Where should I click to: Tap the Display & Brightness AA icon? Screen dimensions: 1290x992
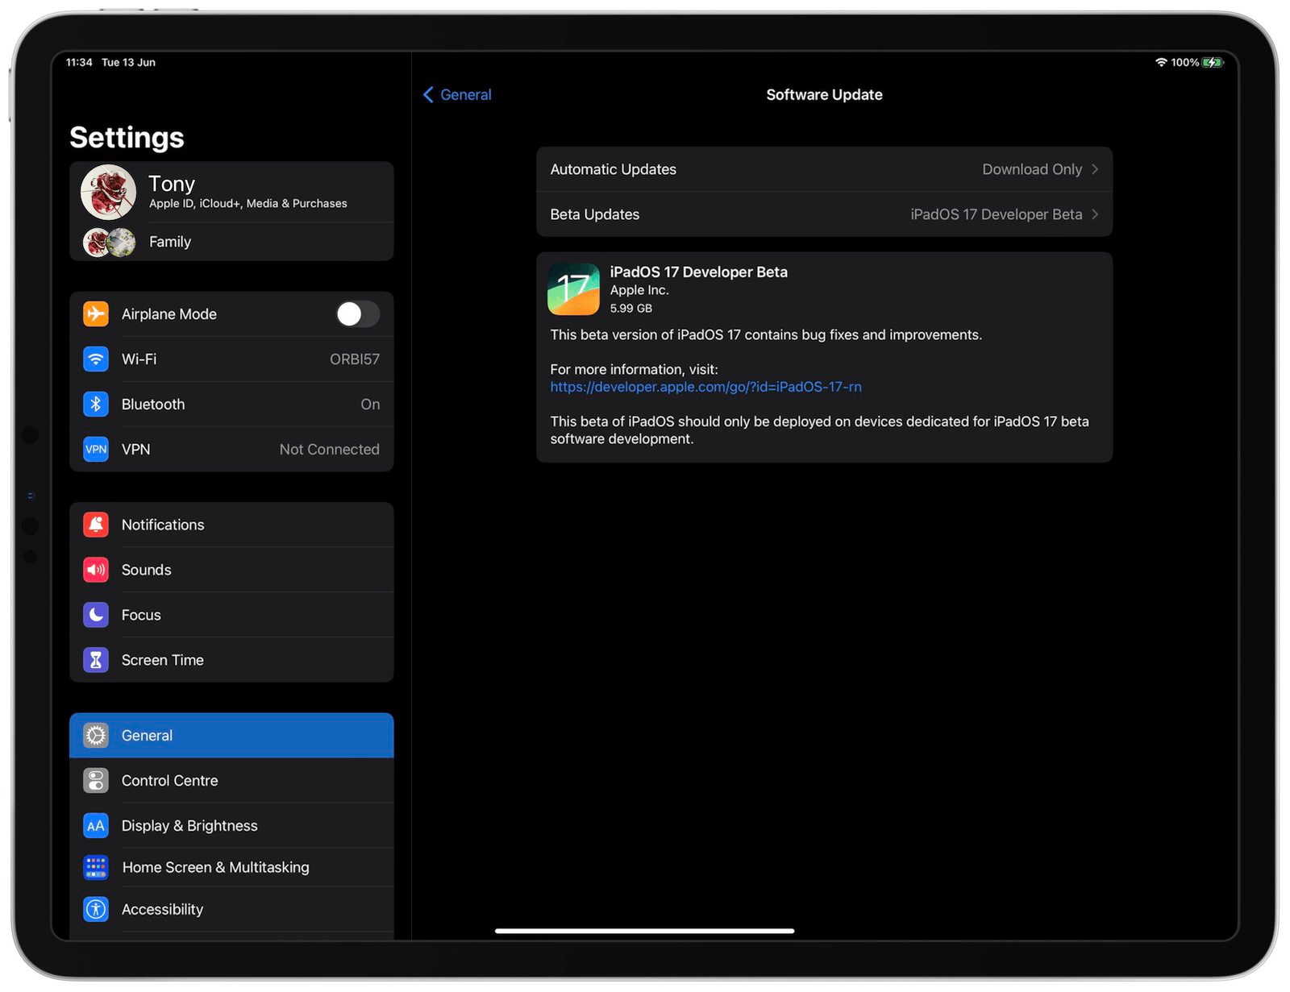[96, 826]
